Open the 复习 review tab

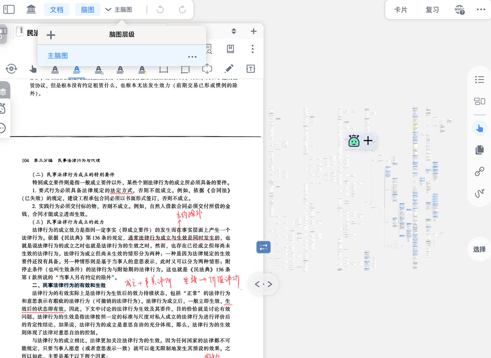432,10
